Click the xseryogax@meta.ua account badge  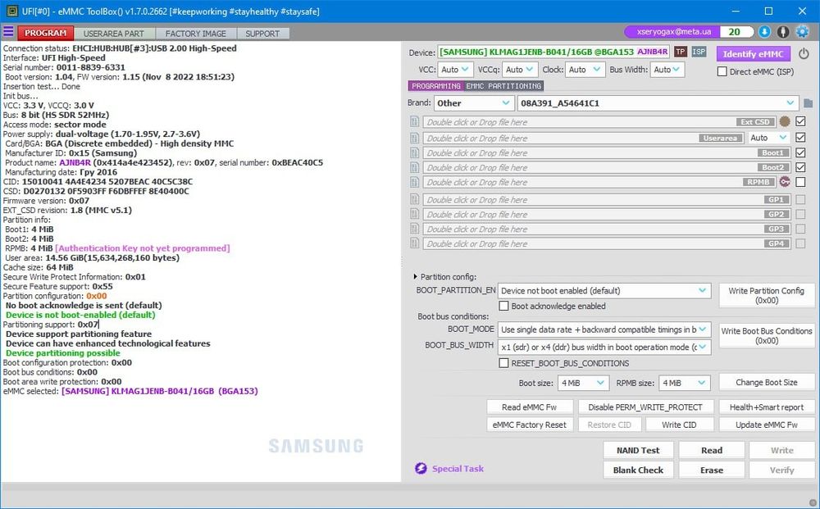pyautogui.click(x=673, y=32)
